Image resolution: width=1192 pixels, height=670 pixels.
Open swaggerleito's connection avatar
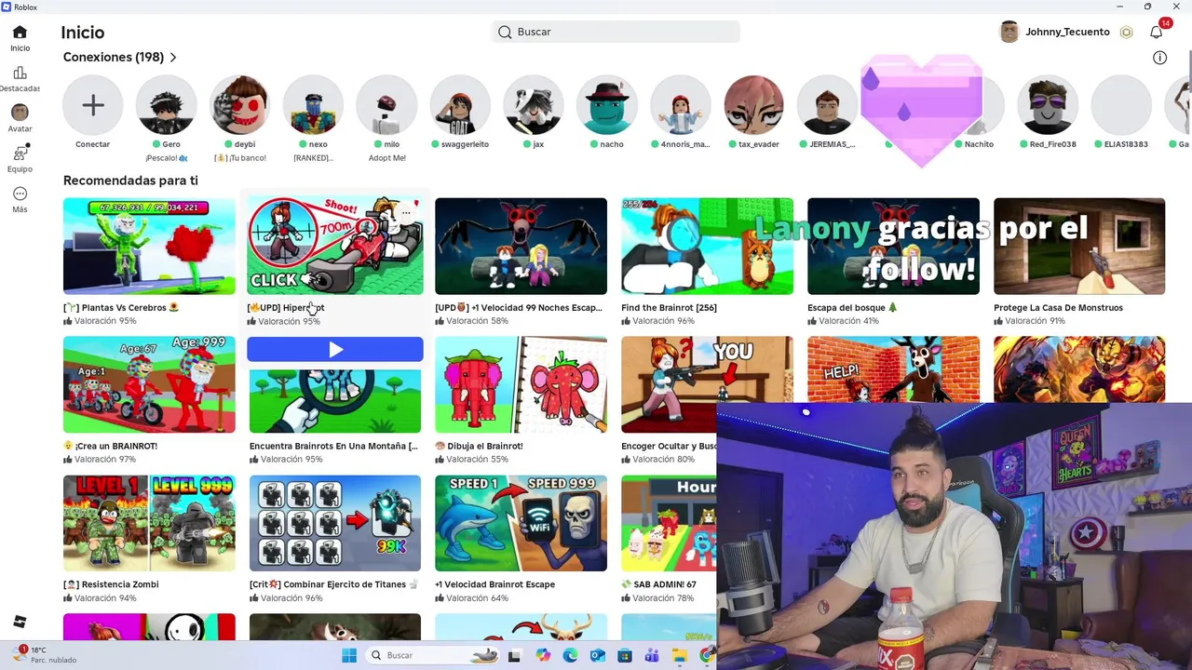pyautogui.click(x=460, y=106)
